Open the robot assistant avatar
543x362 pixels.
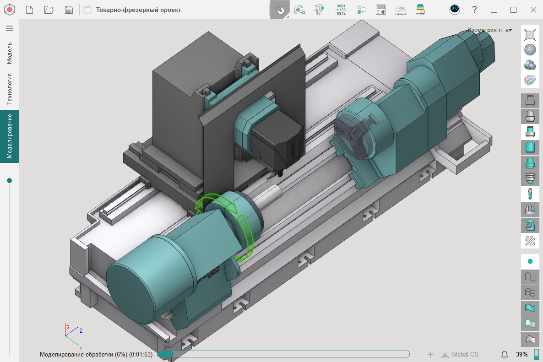[454, 10]
